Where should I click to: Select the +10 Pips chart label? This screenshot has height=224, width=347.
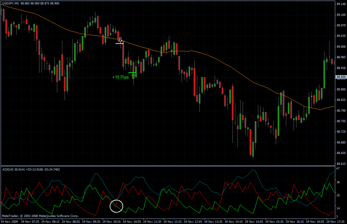point(121,77)
